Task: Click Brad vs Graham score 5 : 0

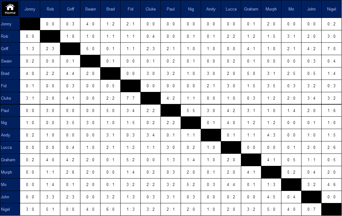Action: (x=251, y=74)
